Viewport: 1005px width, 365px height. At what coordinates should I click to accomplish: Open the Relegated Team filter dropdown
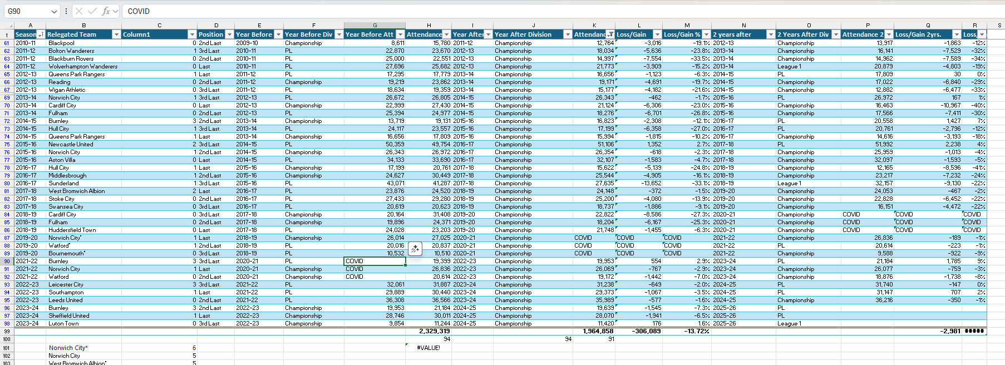tap(116, 34)
